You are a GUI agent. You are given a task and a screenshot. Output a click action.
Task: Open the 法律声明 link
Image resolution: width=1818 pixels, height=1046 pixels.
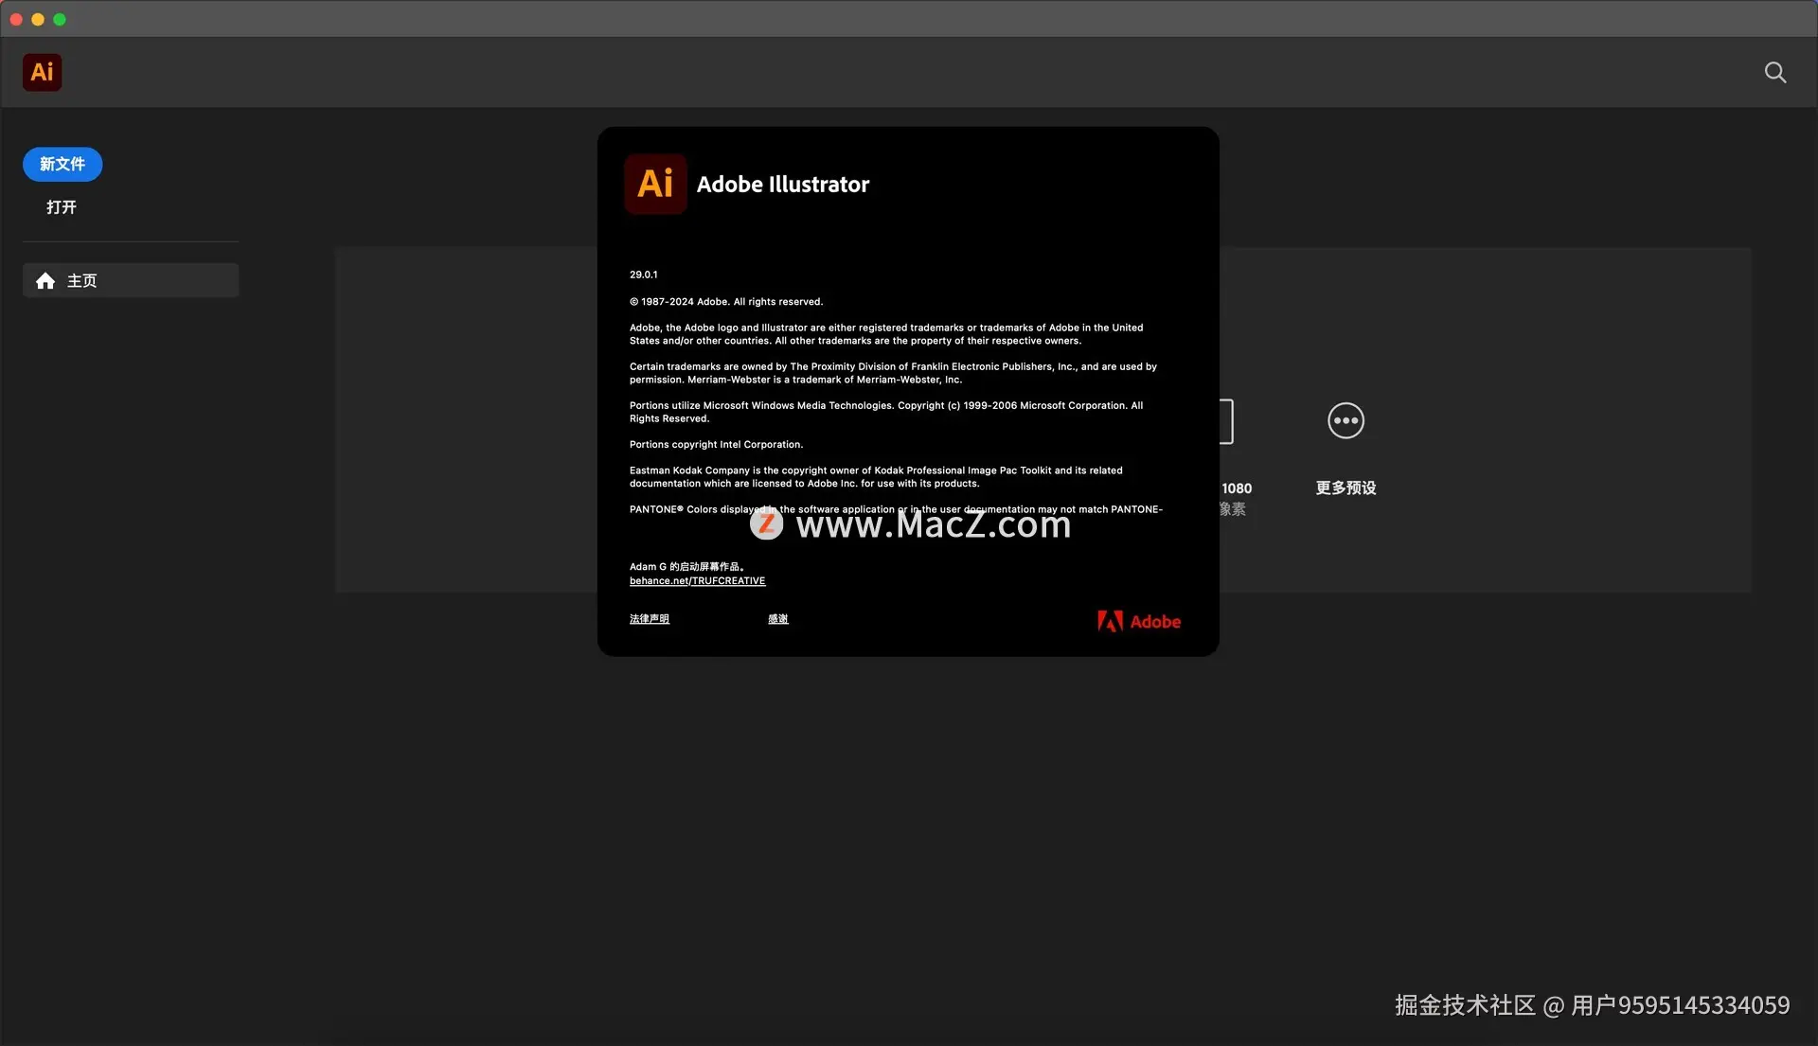click(x=649, y=619)
